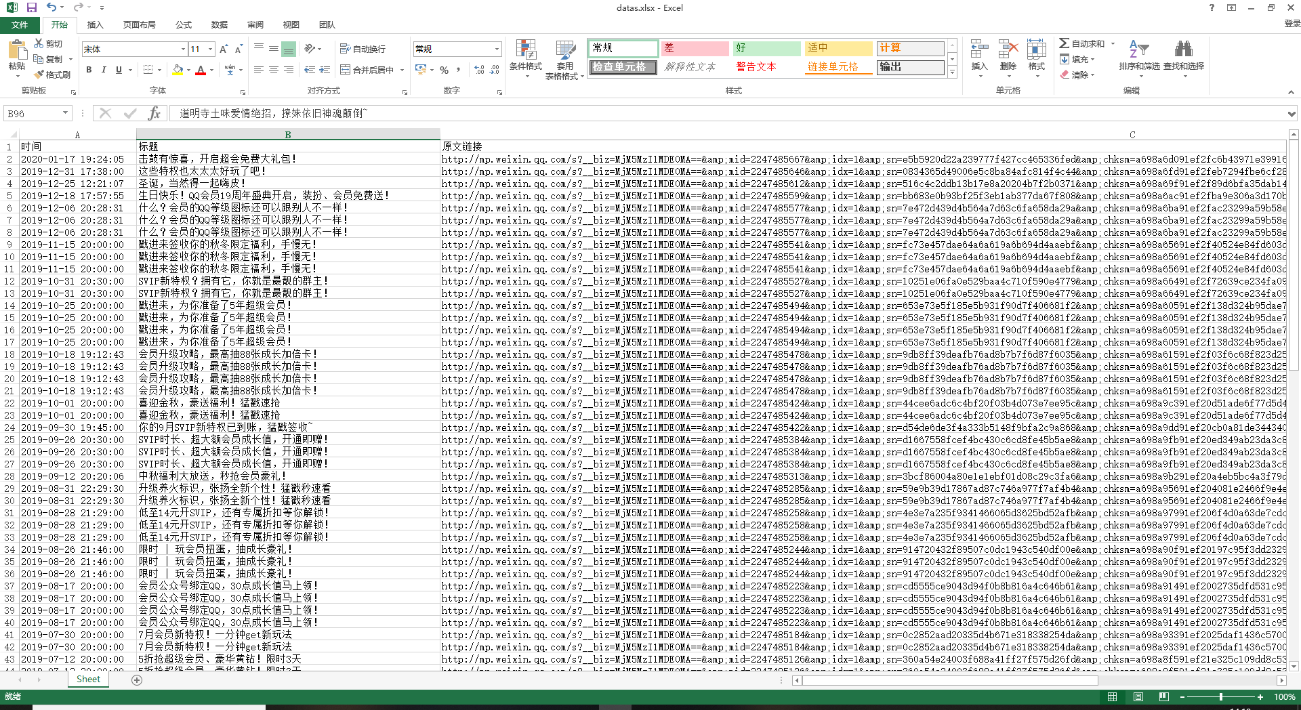
Task: Switch to the 插入 (Insert) ribbon tab
Action: 95,25
